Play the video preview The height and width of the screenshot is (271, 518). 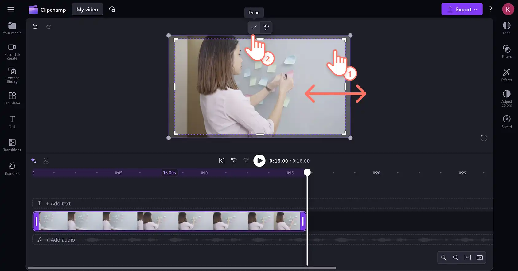pos(259,161)
